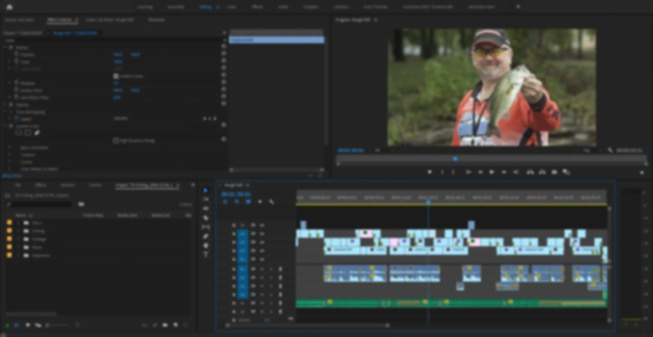Toggle the Snap in Timeline button

tap(236, 202)
